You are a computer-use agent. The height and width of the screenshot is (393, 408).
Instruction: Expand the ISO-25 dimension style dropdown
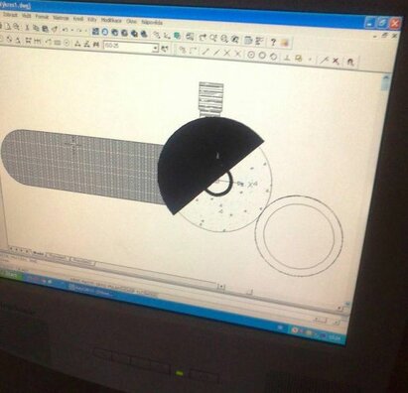[x=156, y=49]
